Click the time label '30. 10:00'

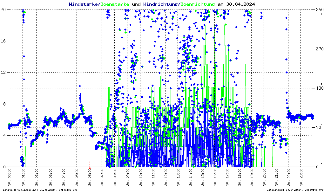pyautogui.click(x=141, y=177)
